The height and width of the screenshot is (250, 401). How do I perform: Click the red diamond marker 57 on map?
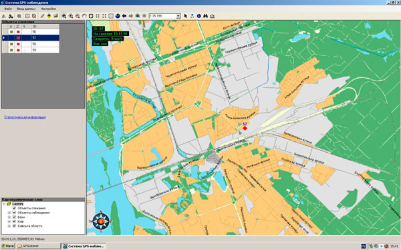[245, 128]
